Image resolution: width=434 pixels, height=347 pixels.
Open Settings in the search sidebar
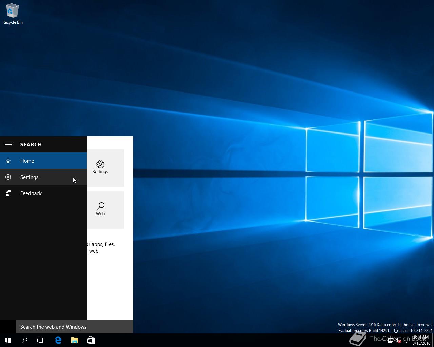[43, 177]
